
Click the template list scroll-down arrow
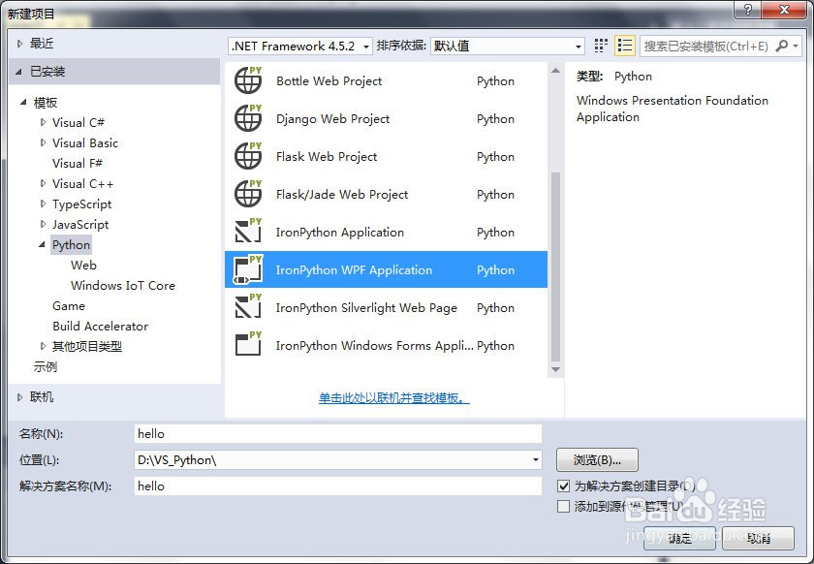pyautogui.click(x=555, y=369)
